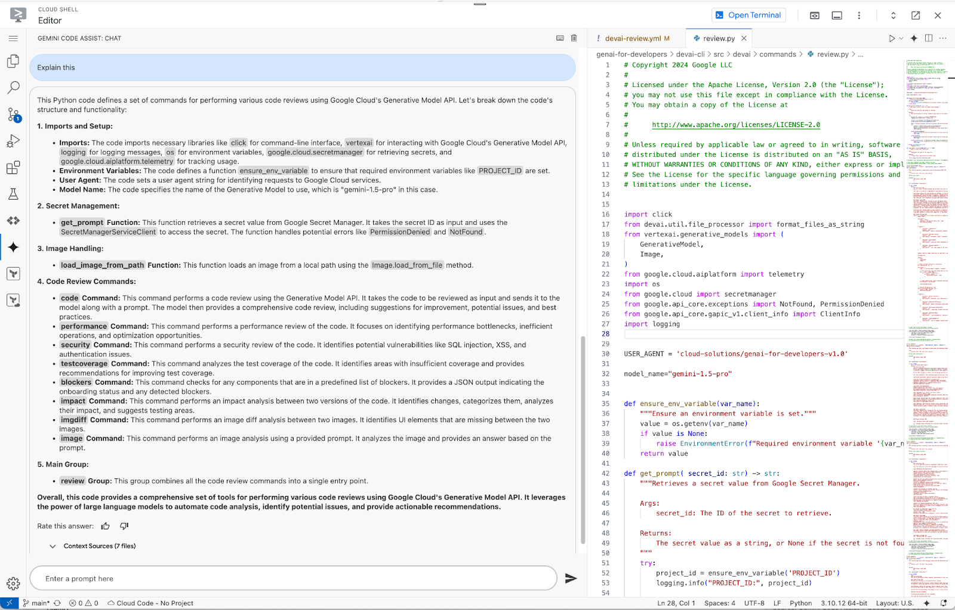Switch to the devai-review.yml tab
955x610 pixels.
[x=633, y=38]
